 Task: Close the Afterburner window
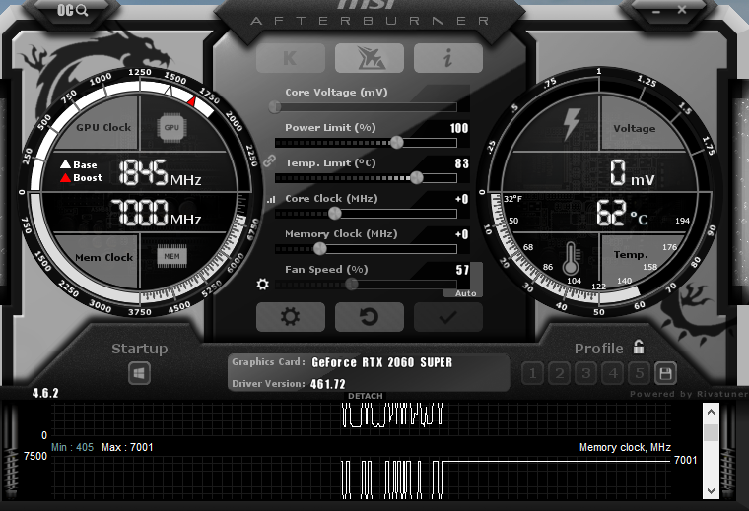point(682,10)
